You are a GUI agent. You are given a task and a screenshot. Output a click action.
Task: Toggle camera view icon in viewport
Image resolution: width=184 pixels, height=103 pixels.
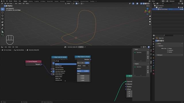click(x=150, y=22)
